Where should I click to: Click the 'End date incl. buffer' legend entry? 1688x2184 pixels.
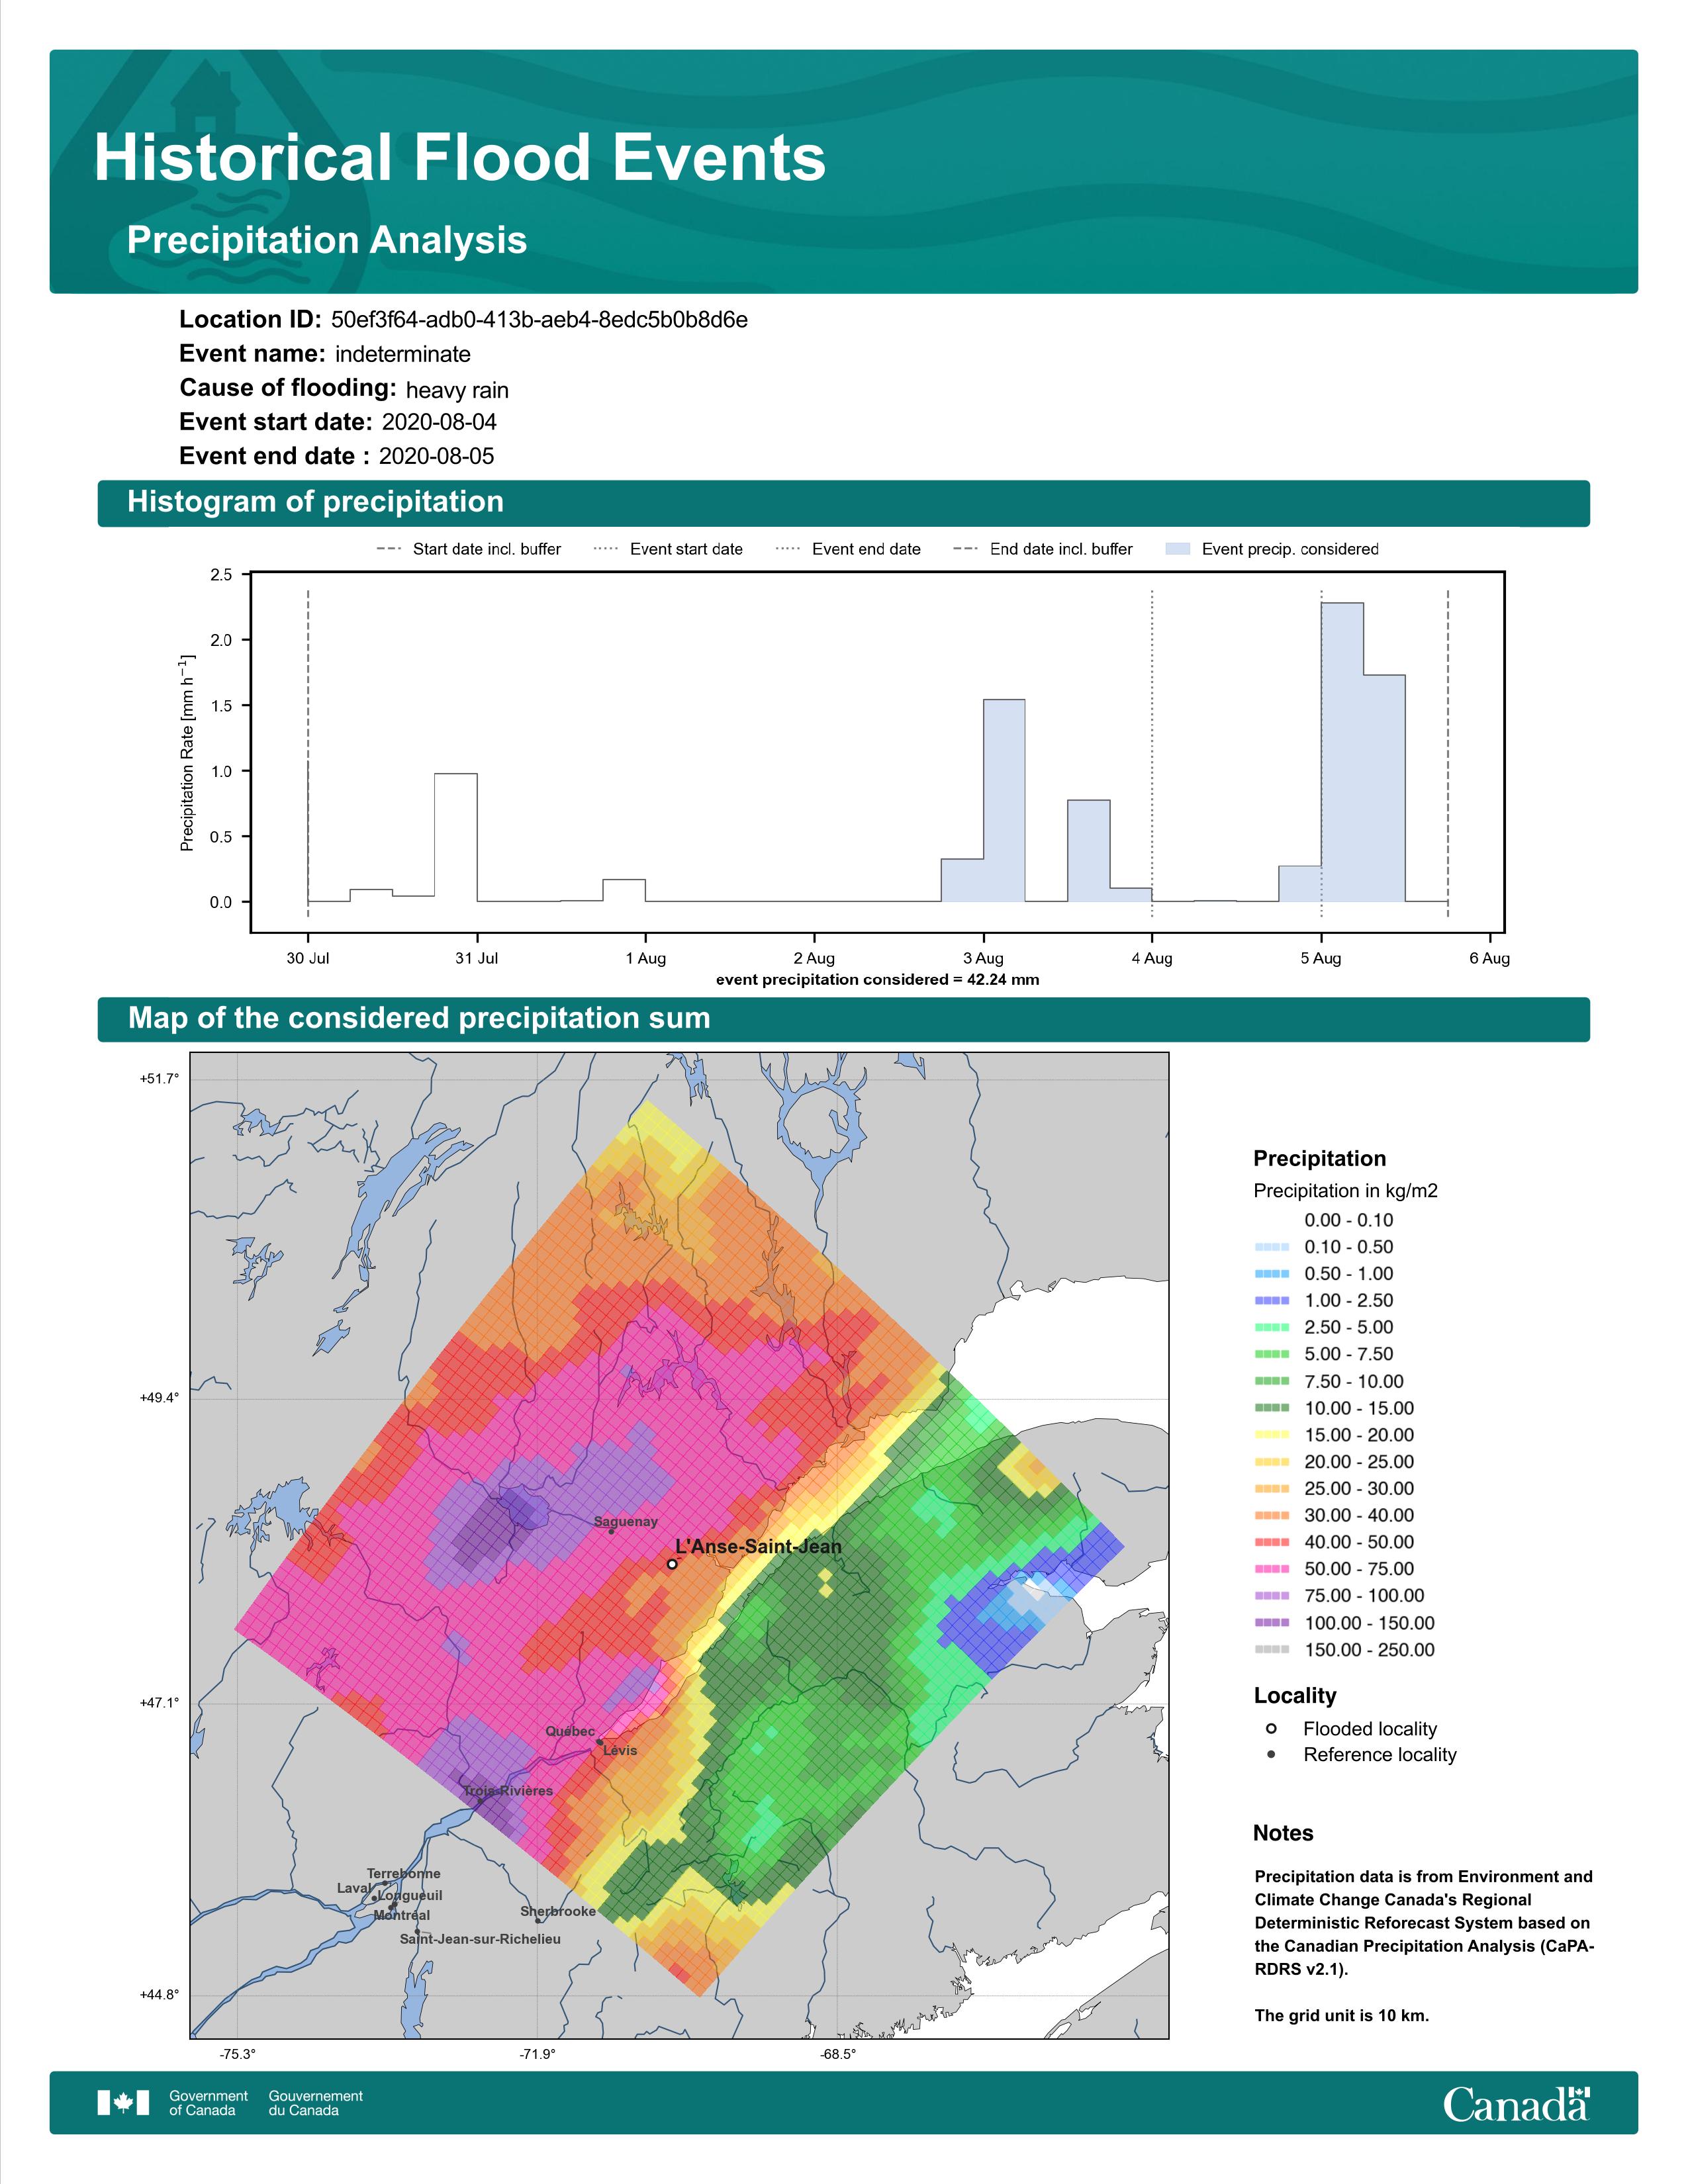[1043, 549]
